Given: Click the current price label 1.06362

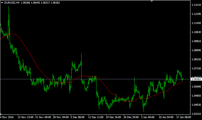Looking at the screenshot, I should (x=196, y=79).
